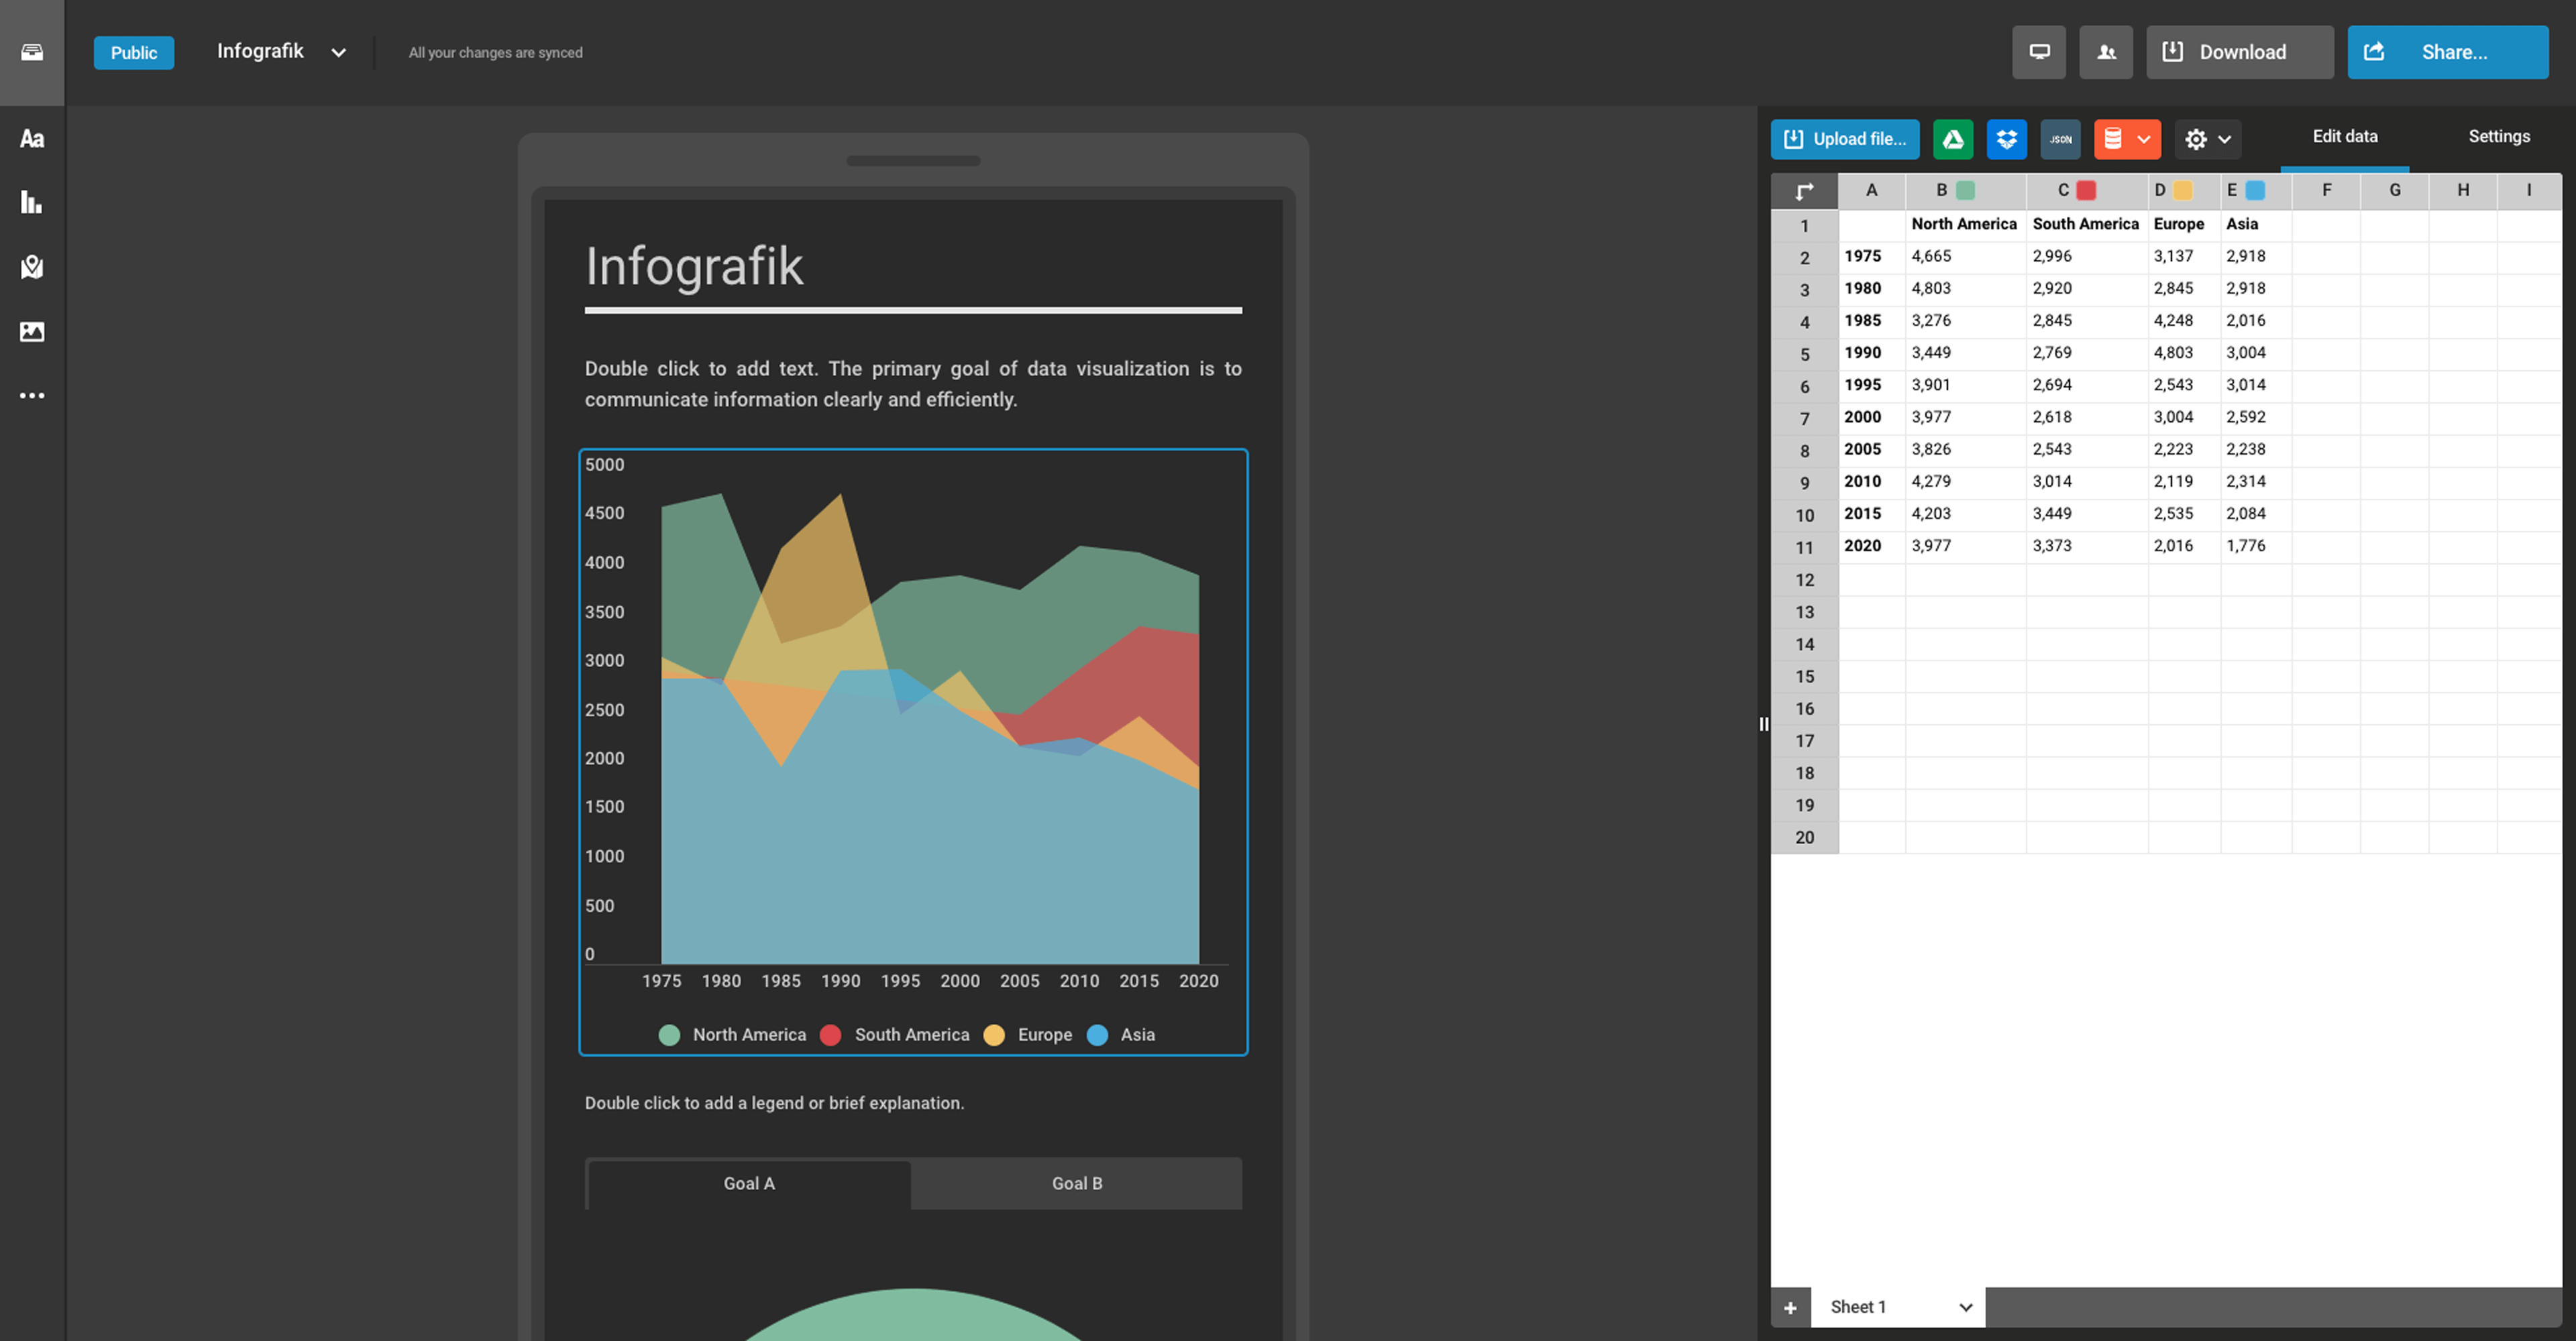
Task: Open the presentation preview monitor icon
Action: pos(2039,51)
